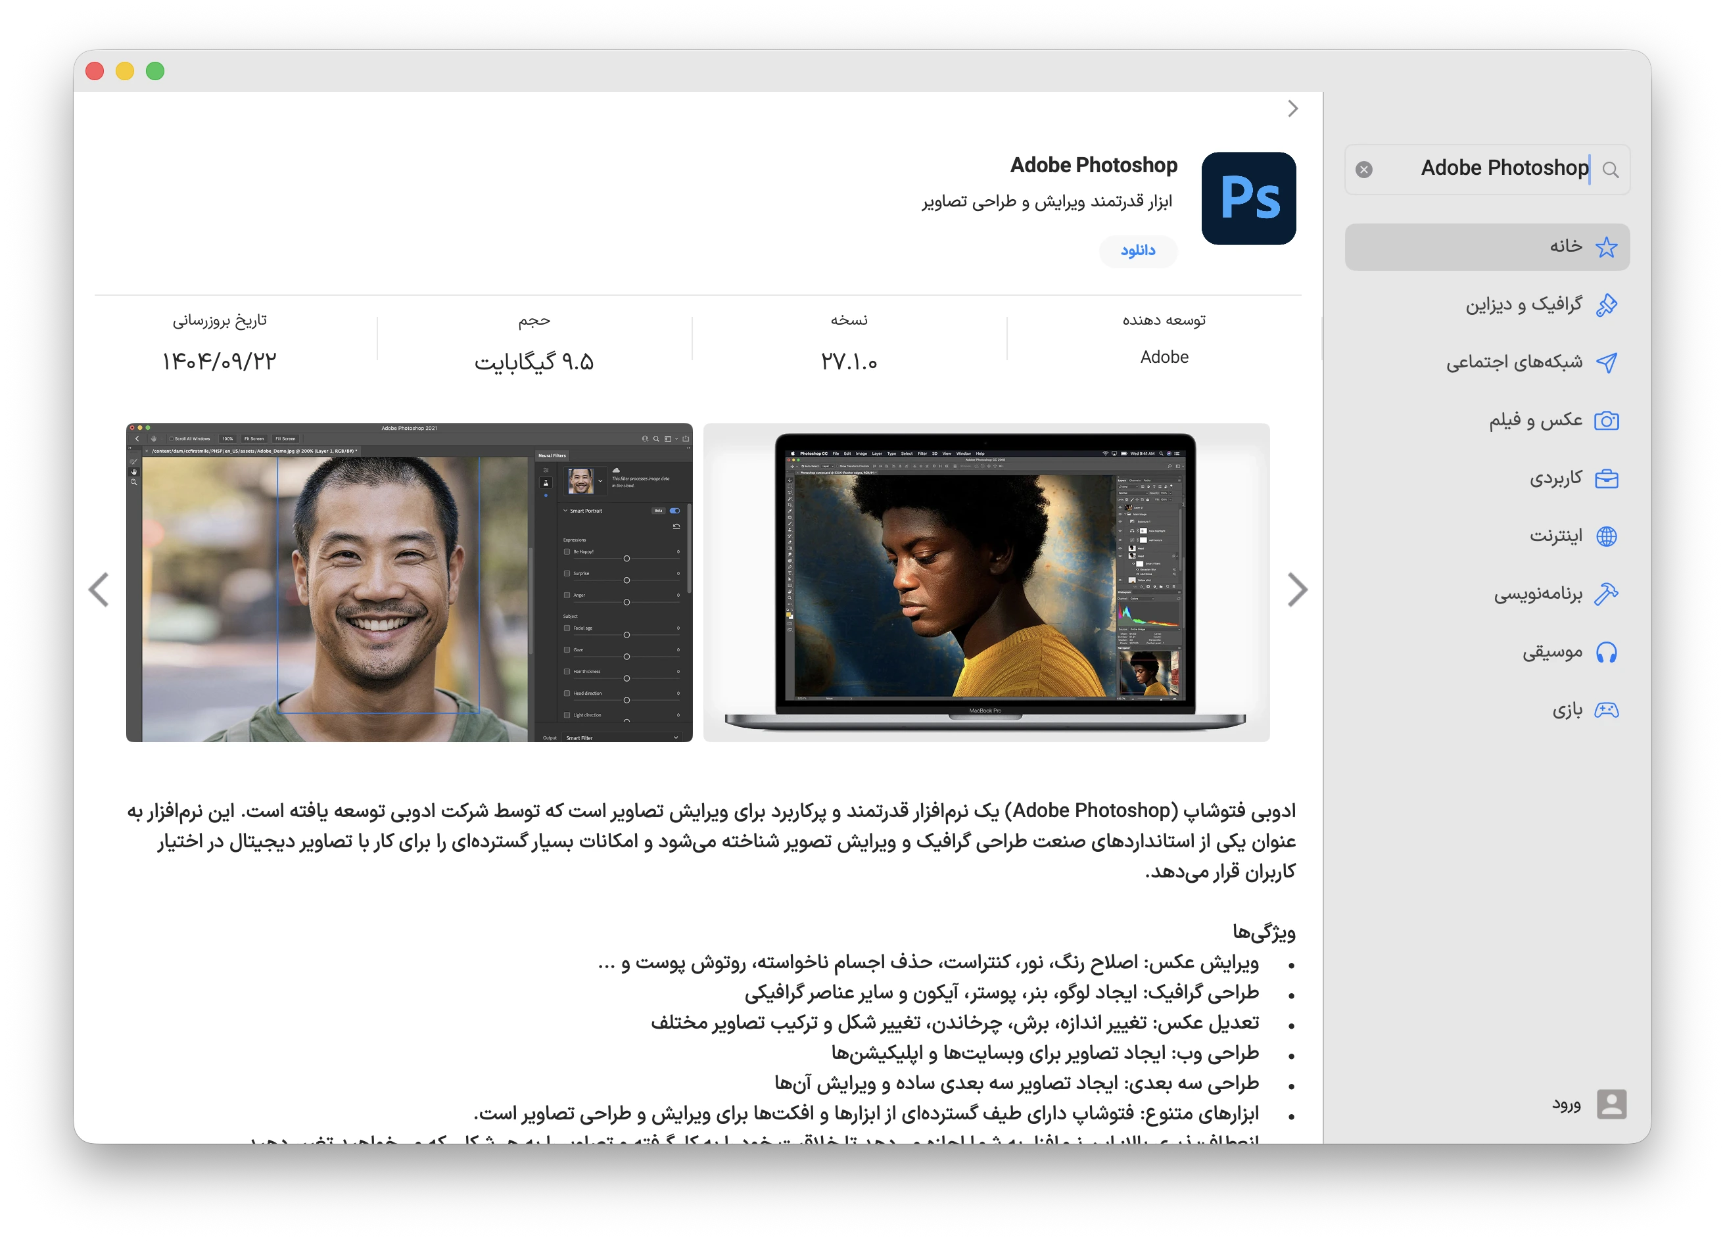Click the briefcase icon for کاربردی apps
This screenshot has width=1725, height=1241.
click(1607, 479)
